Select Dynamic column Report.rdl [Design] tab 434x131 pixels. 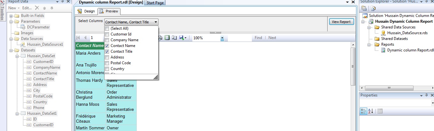[x=111, y=2]
